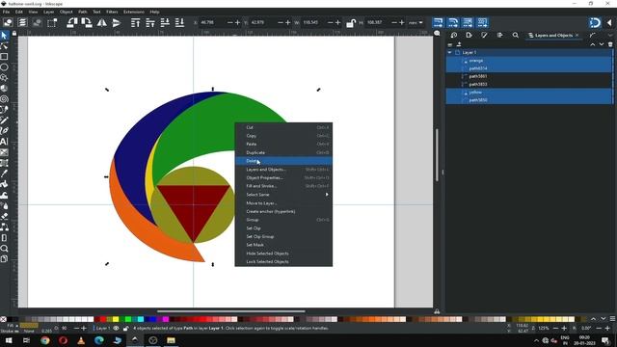Click the no-paint X swatch
Image resolution: width=617 pixels, height=347 pixels.
pos(3,319)
